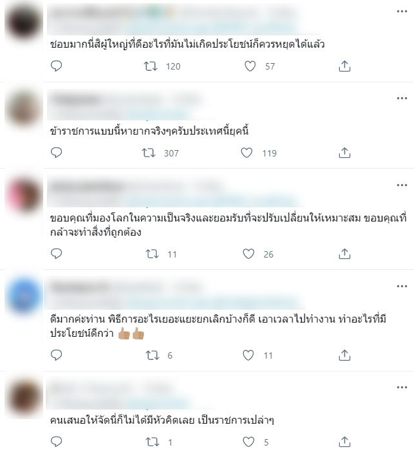Like the ขอบคุณที่มองโลก tweet with 26 likes
The width and height of the screenshot is (414, 452).
(x=248, y=254)
